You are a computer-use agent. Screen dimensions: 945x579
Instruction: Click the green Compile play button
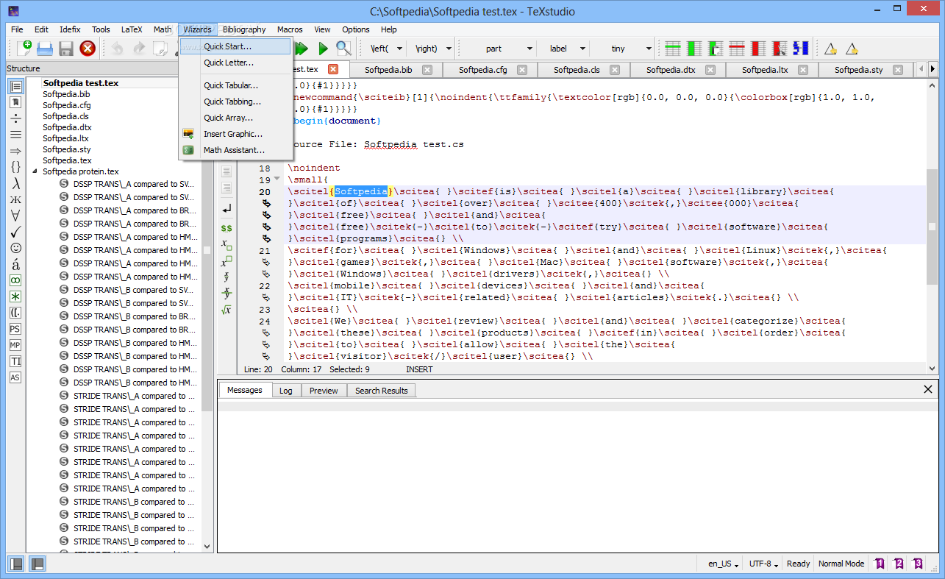point(323,49)
